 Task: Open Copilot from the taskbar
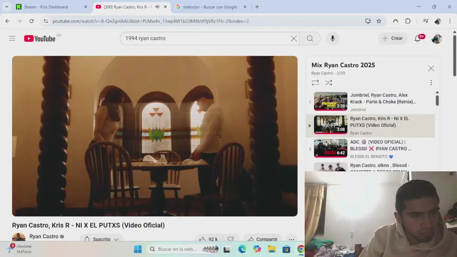pyautogui.click(x=257, y=249)
